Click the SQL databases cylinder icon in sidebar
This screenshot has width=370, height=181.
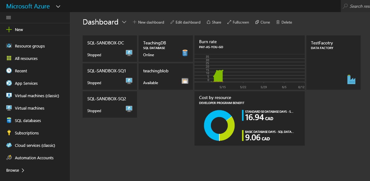pyautogui.click(x=9, y=120)
